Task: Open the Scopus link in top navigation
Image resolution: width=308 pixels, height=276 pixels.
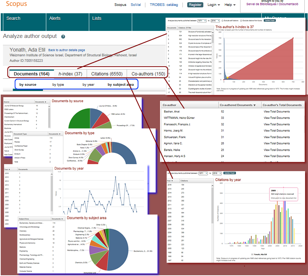Action: click(x=120, y=5)
